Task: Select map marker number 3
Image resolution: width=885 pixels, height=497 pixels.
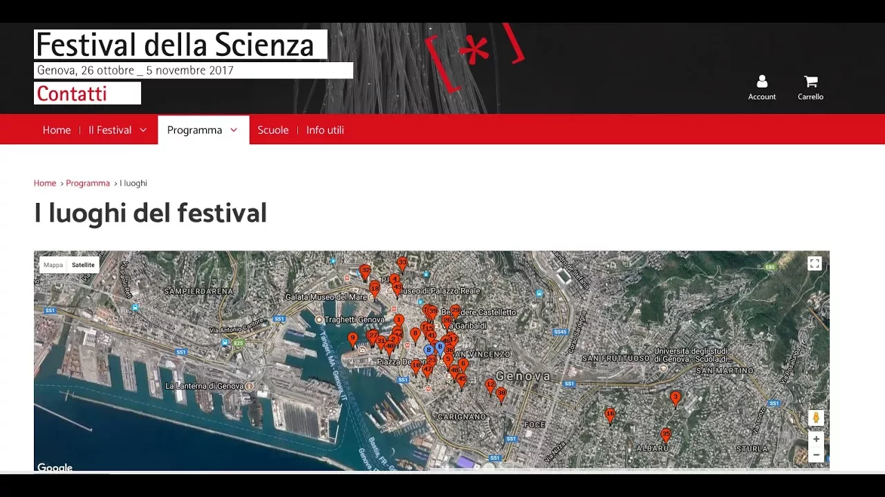Action: tap(676, 399)
